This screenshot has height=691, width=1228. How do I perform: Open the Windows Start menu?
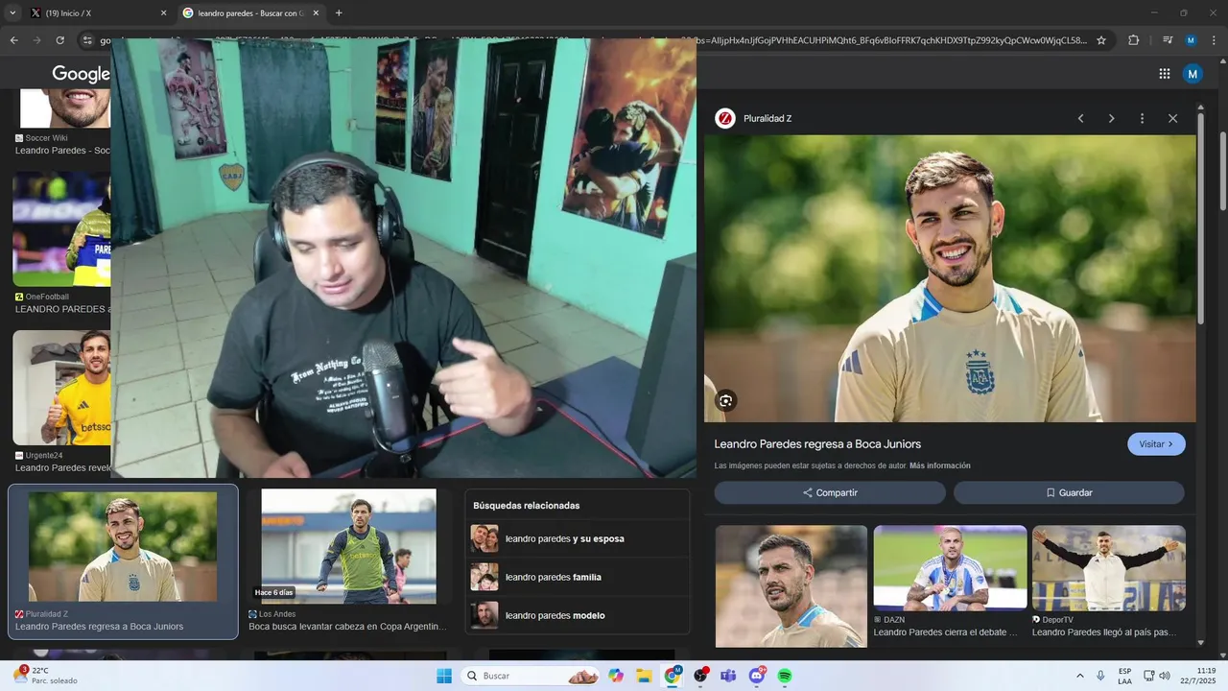point(444,676)
